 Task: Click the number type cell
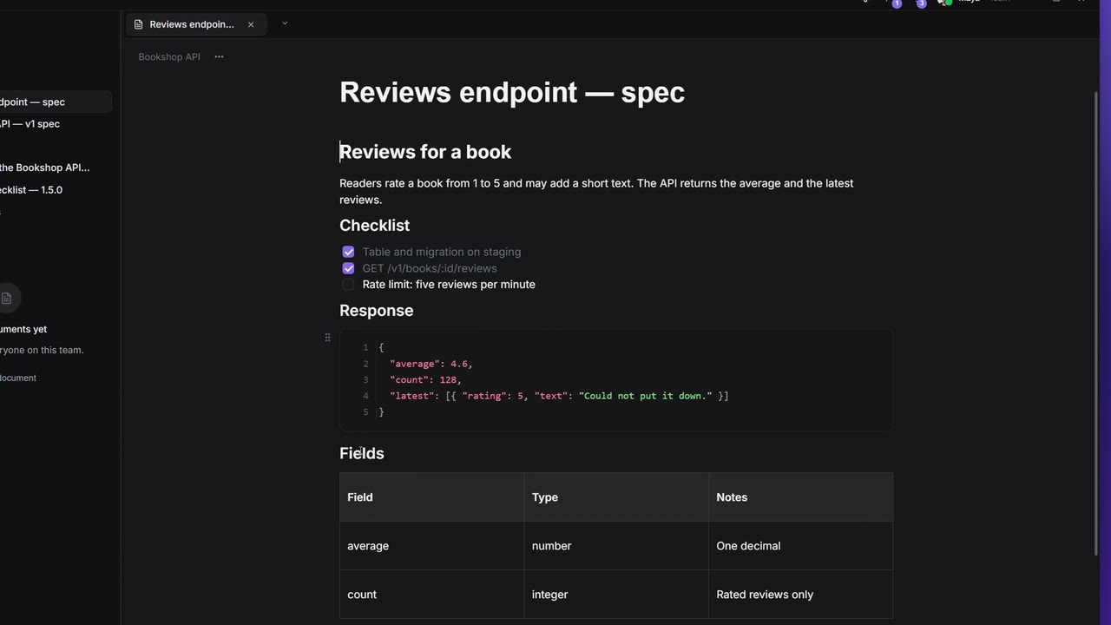pos(616,546)
